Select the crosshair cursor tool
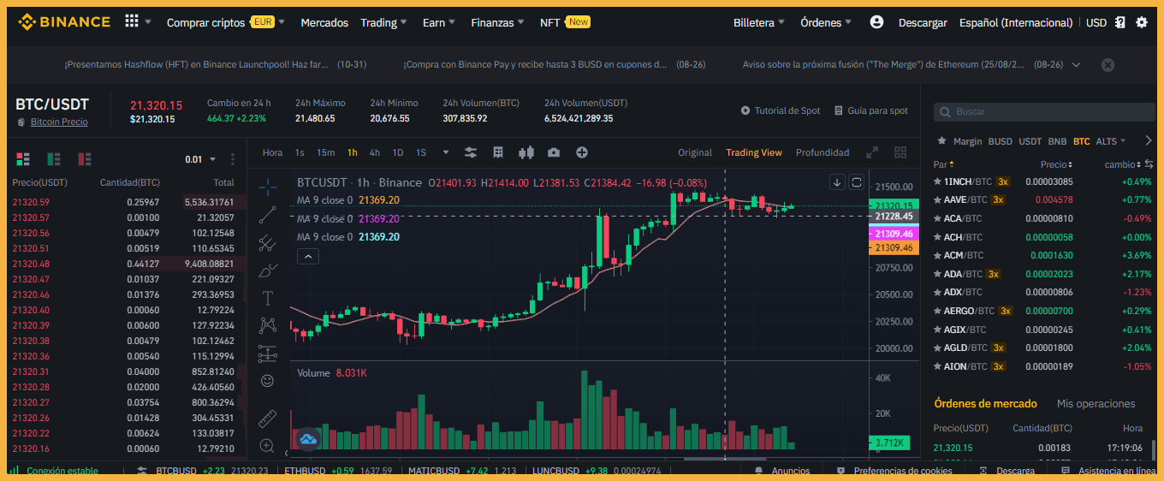This screenshot has width=1164, height=481. click(x=267, y=187)
